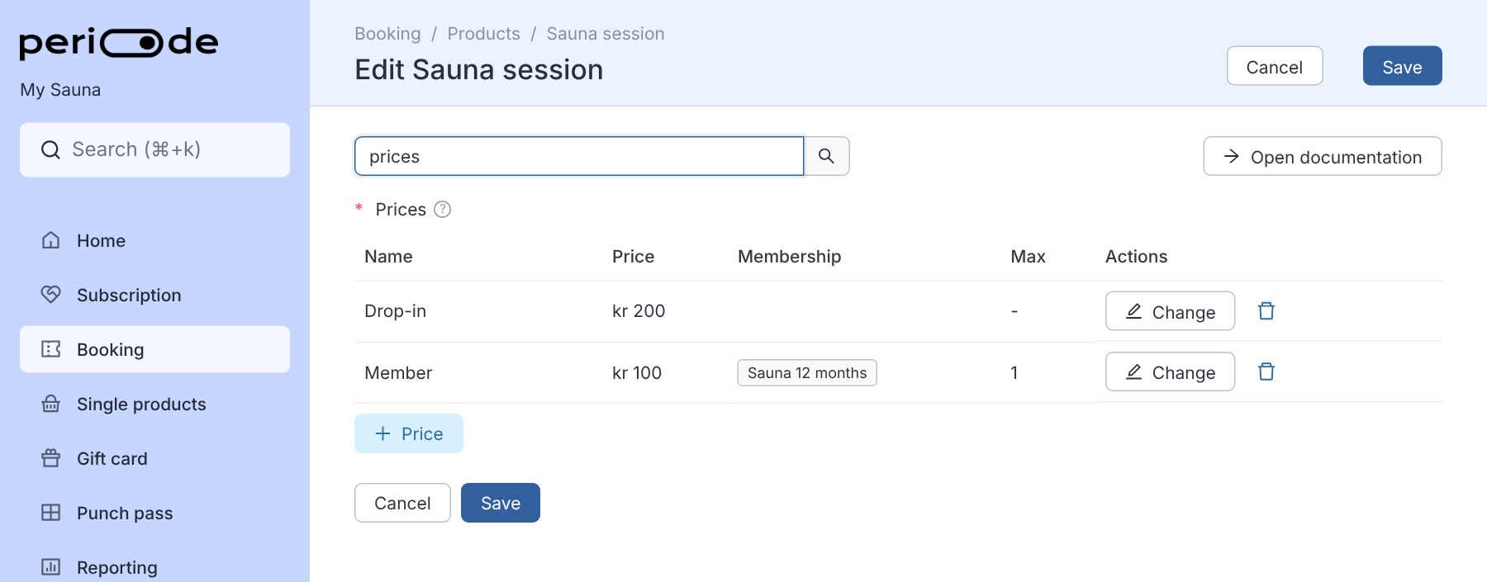Image resolution: width=1487 pixels, height=582 pixels.
Task: Click the Punch pass grid icon
Action: pos(51,513)
